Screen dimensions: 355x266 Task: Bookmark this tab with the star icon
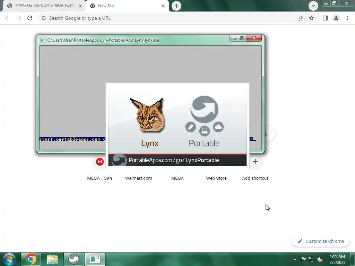click(x=311, y=18)
